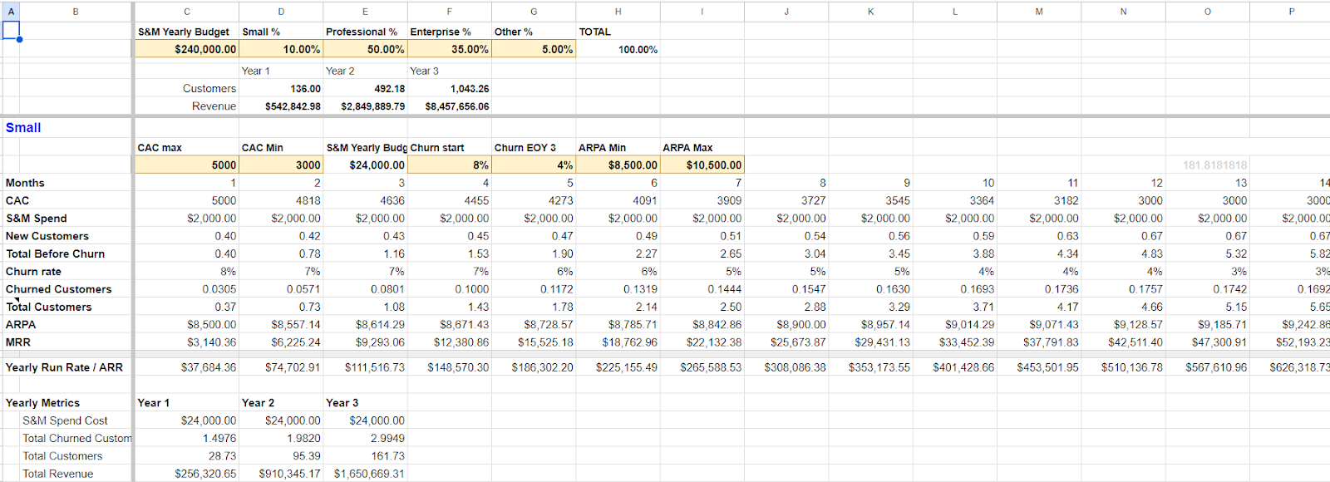
Task: Click the 'New Customers' row label
Action: point(47,236)
